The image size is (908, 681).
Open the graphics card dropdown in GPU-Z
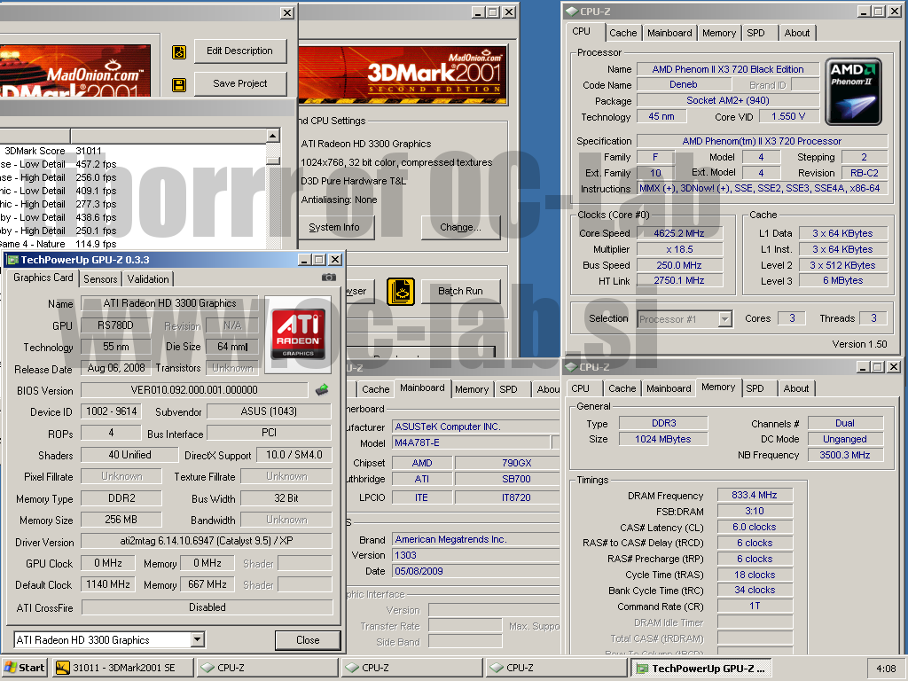198,640
